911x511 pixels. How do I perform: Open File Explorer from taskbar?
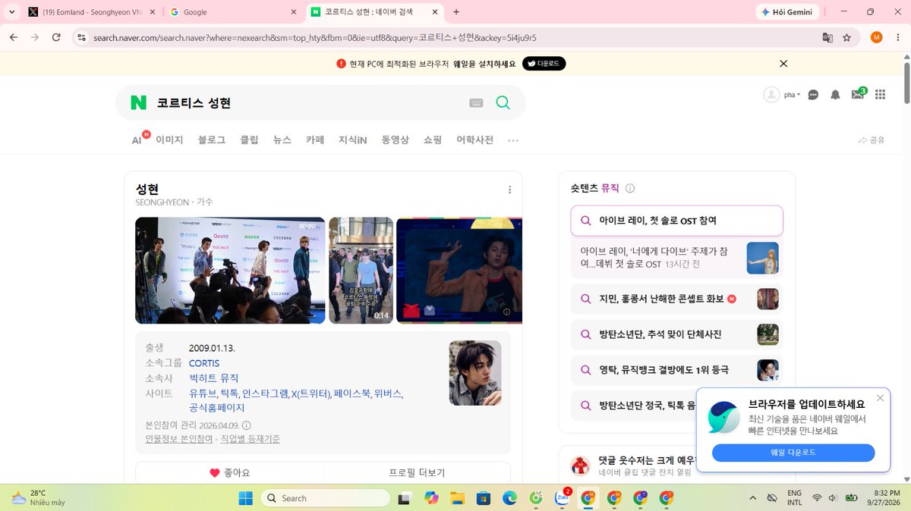(457, 498)
